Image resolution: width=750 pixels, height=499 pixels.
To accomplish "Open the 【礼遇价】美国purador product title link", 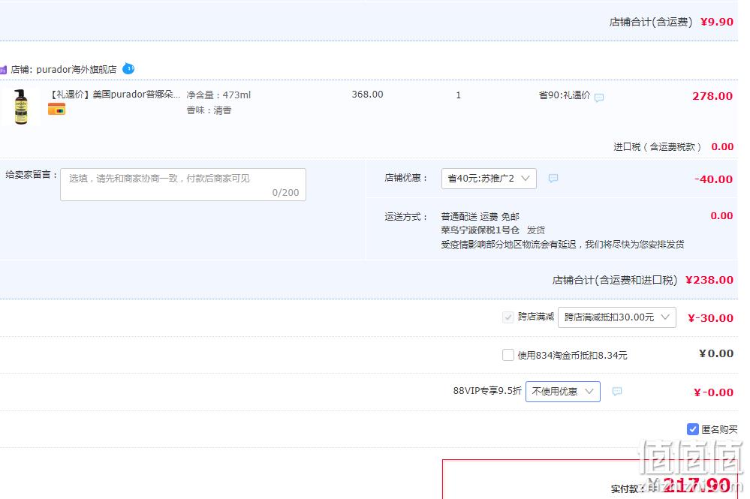I will click(x=114, y=94).
